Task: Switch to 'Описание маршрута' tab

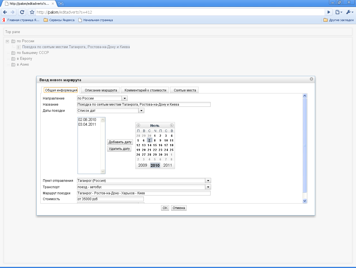Action: (x=101, y=90)
